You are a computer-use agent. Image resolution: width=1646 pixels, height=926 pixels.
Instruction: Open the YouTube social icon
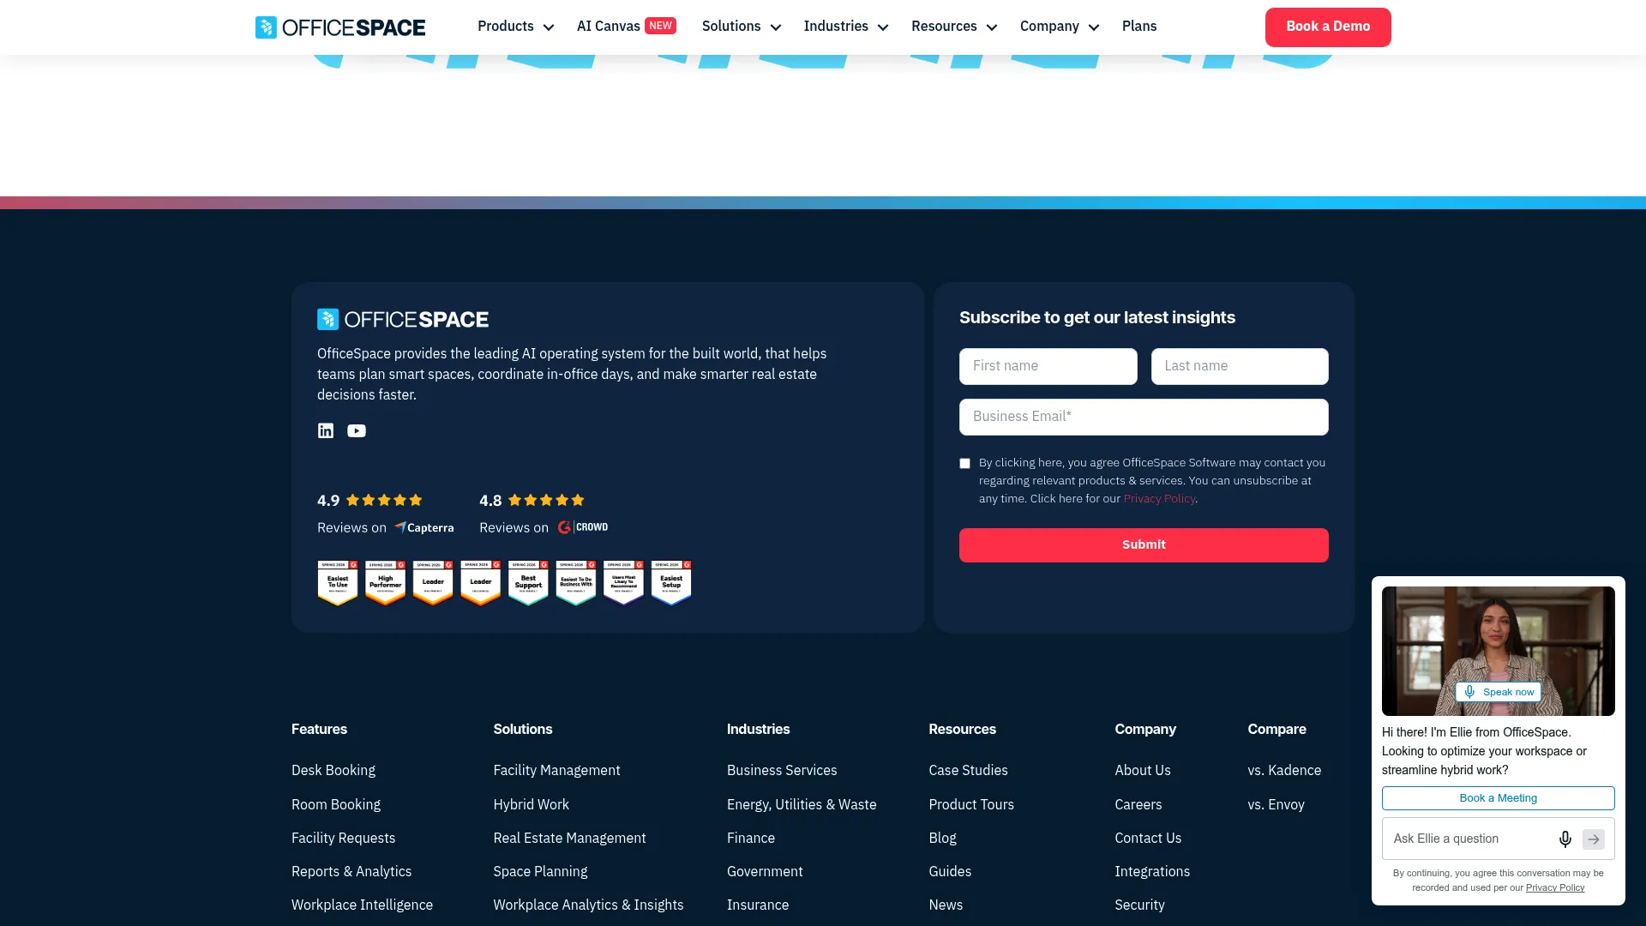357,430
